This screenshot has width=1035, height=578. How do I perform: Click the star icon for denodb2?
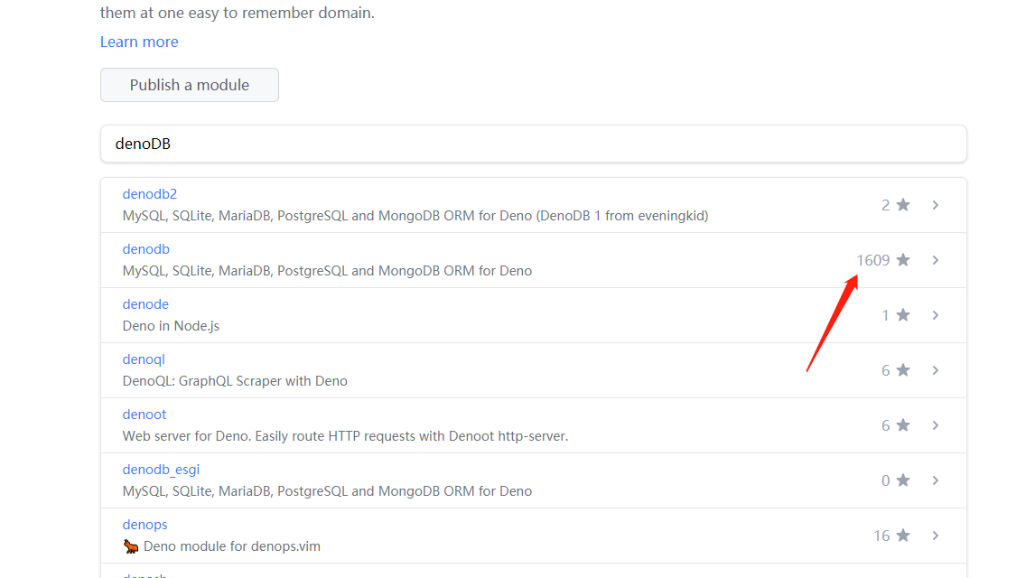pos(903,204)
